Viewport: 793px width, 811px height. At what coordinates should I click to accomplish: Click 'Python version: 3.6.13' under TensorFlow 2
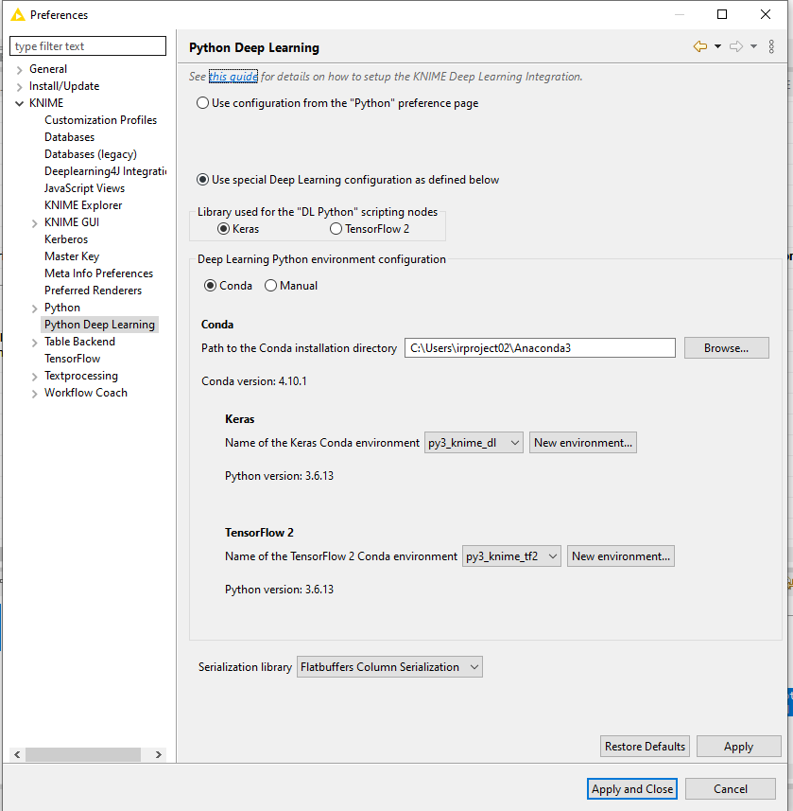point(279,590)
